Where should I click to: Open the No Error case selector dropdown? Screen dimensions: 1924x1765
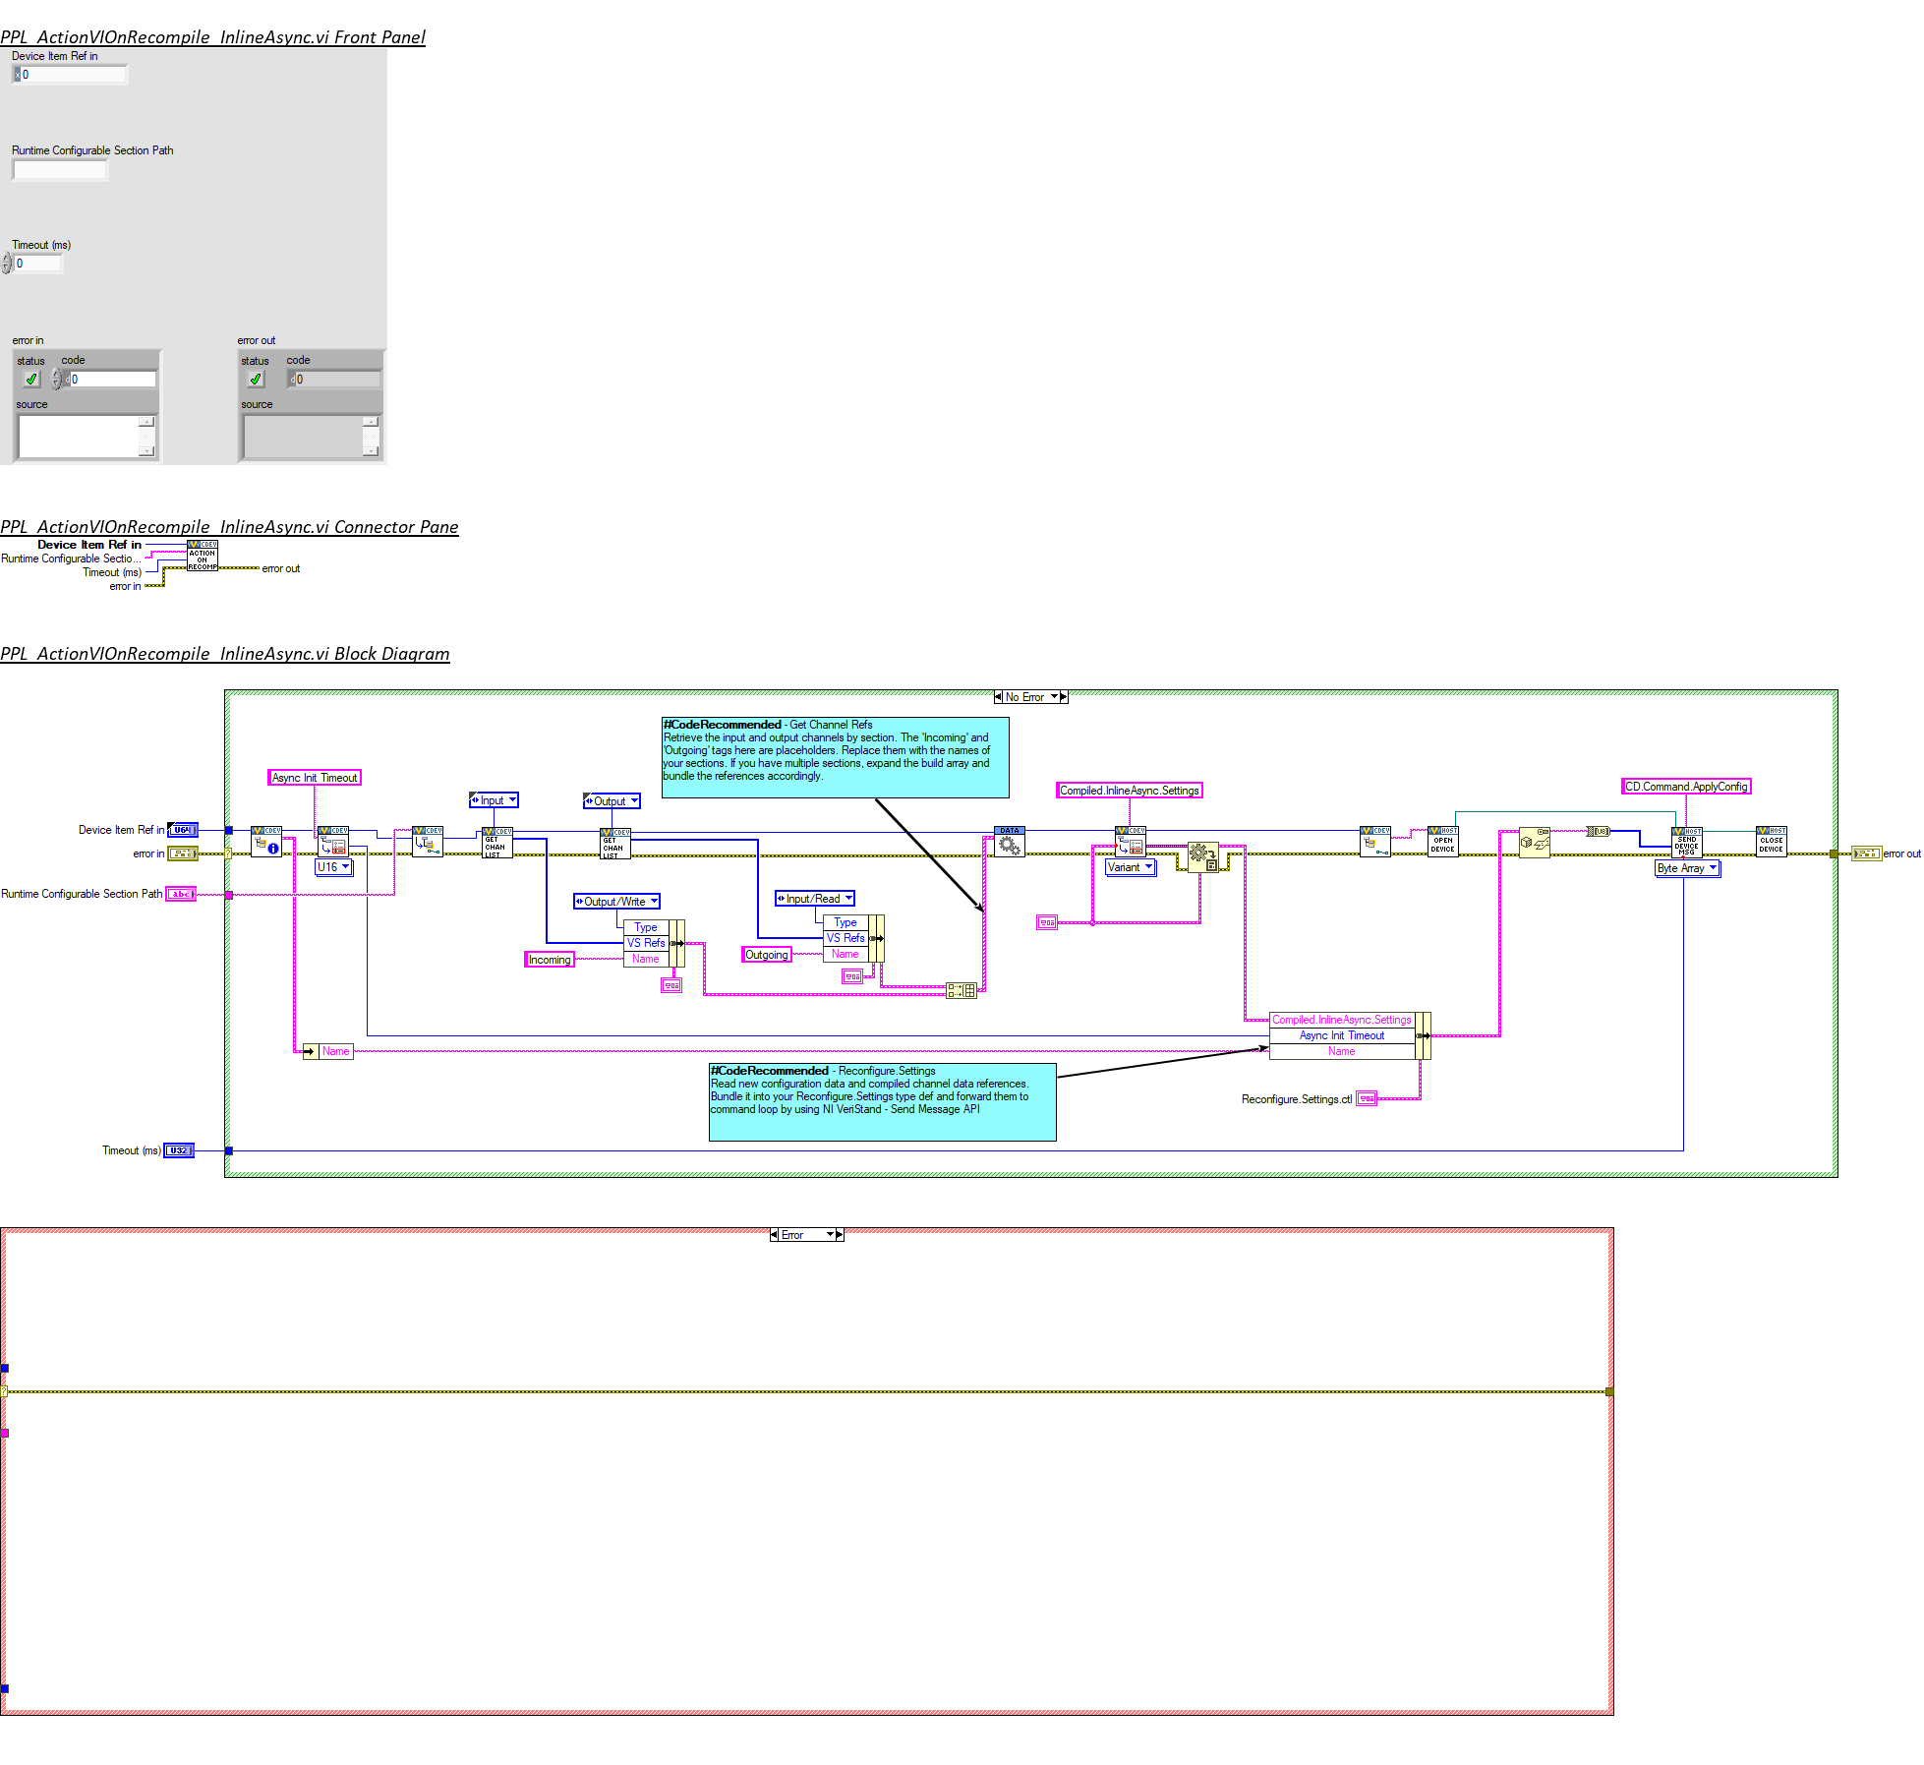[1054, 697]
